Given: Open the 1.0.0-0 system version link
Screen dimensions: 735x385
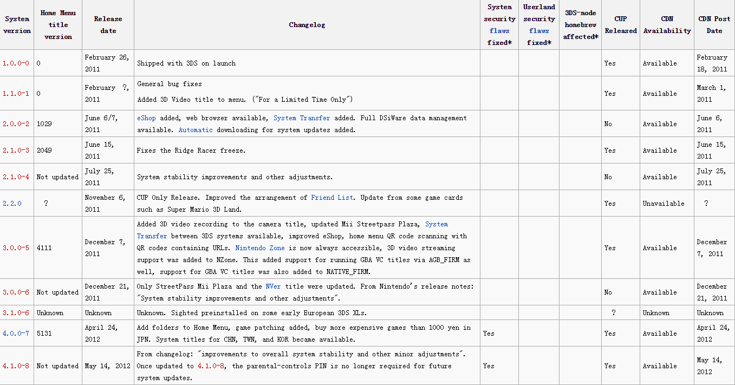Looking at the screenshot, I should click(x=16, y=63).
